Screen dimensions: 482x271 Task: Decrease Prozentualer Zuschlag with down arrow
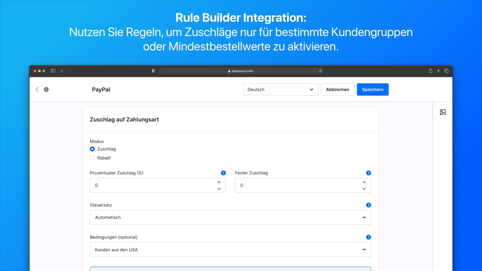pos(219,189)
